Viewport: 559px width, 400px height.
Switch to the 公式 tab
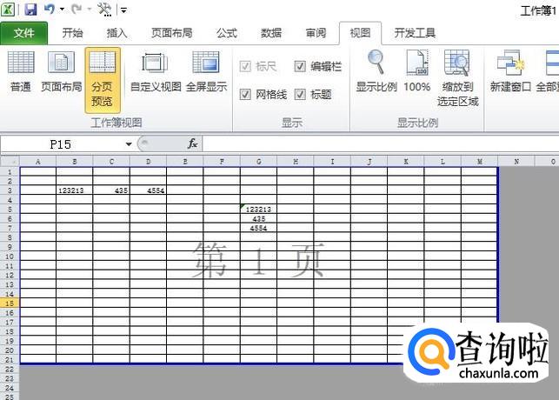227,33
